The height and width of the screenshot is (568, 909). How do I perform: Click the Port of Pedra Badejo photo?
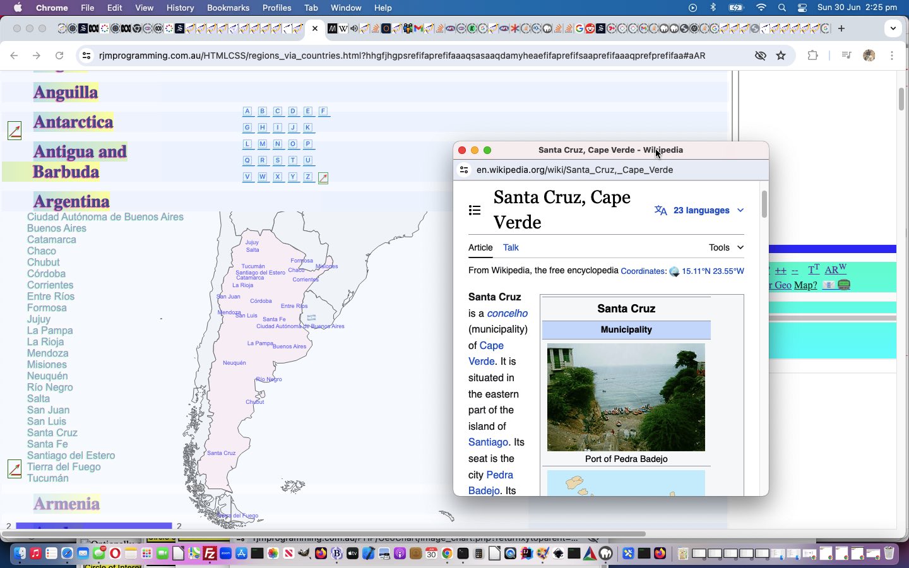tap(626, 397)
